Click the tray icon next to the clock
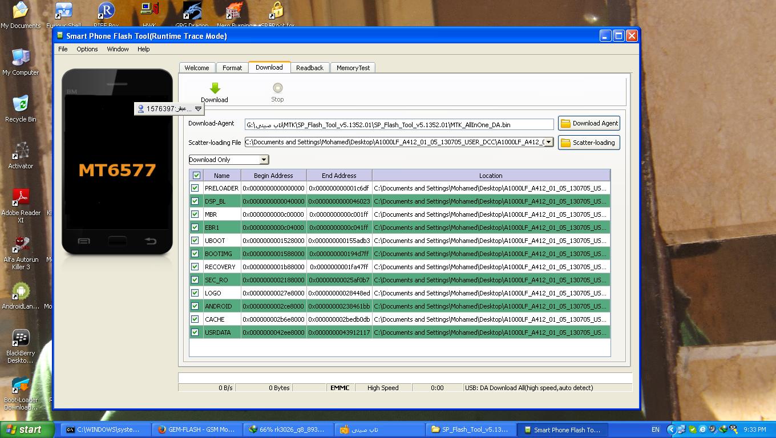 [733, 429]
